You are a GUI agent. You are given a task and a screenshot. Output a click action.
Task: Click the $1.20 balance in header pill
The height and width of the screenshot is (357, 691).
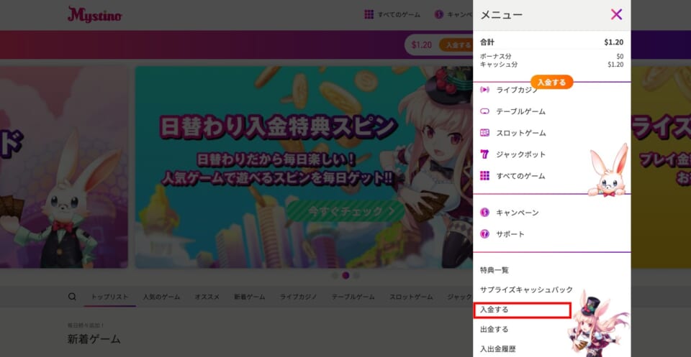tap(421, 45)
